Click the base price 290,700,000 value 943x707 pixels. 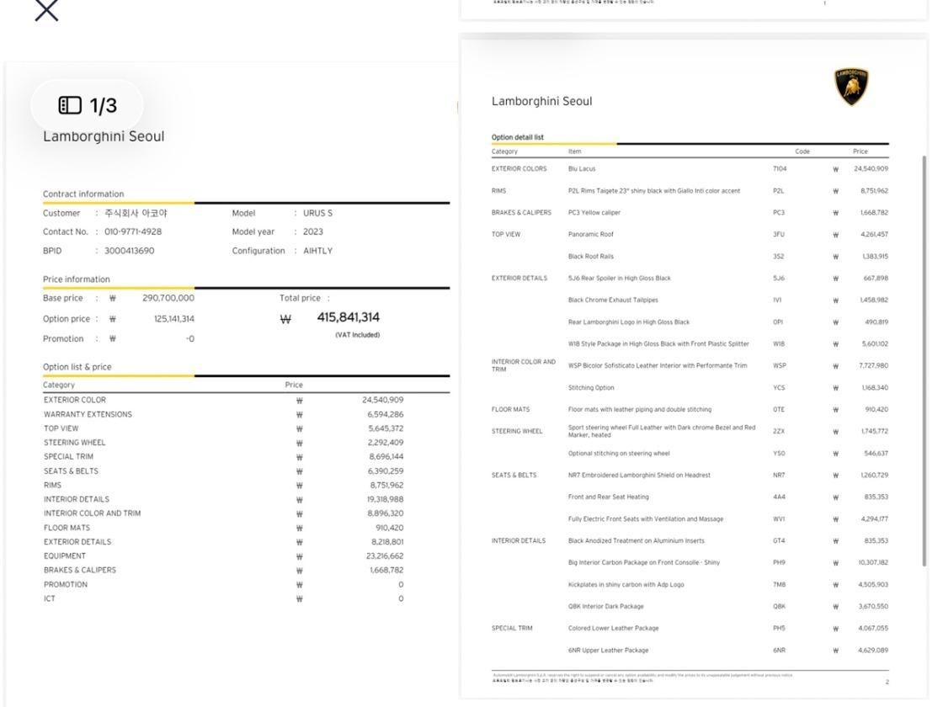[x=168, y=298]
